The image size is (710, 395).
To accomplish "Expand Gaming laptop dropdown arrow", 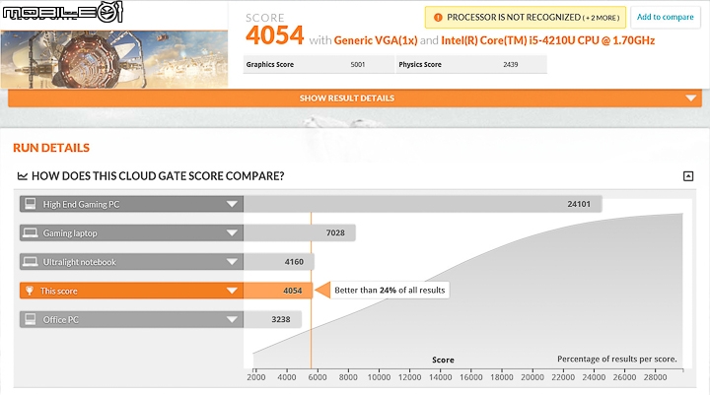I will (232, 233).
